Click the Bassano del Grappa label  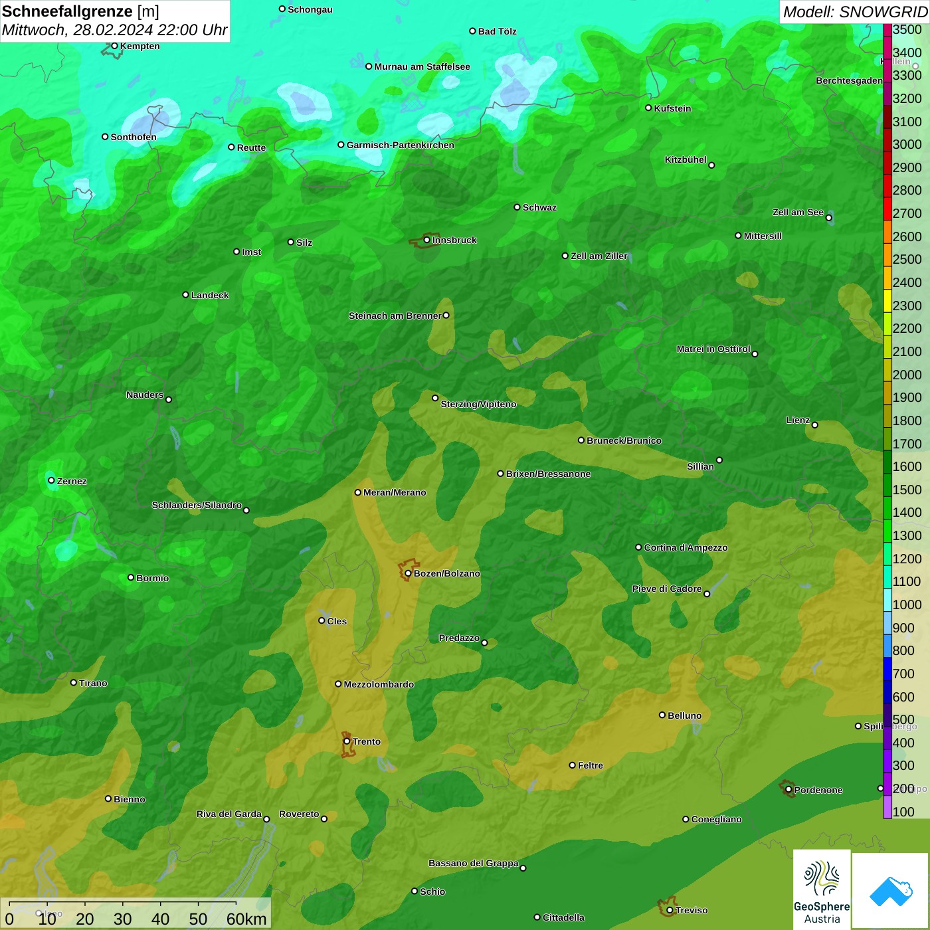coord(474,863)
